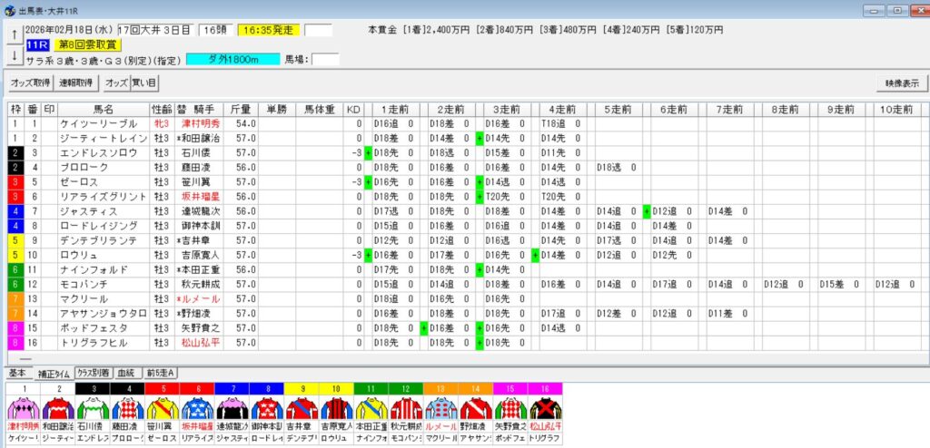The height and width of the screenshot is (448, 930).
Task: Select silk icon number 4 藤田凌
Action: pyautogui.click(x=127, y=408)
